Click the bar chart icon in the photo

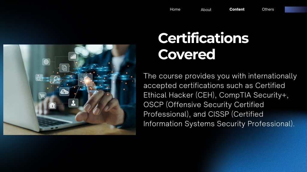(73, 56)
